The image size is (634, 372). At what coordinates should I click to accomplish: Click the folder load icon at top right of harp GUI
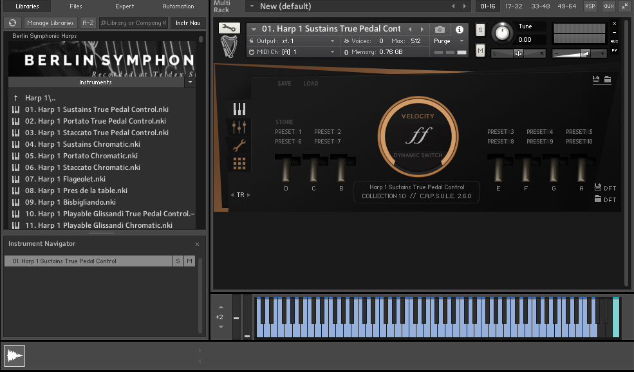[608, 79]
